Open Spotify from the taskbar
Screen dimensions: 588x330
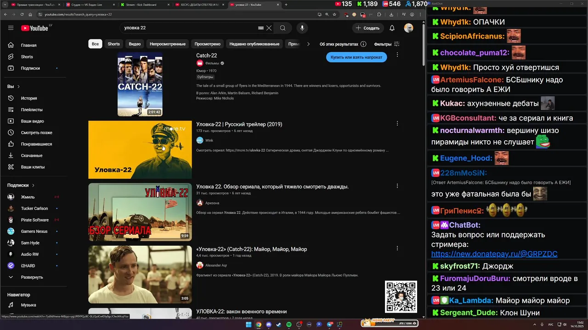[x=289, y=324]
